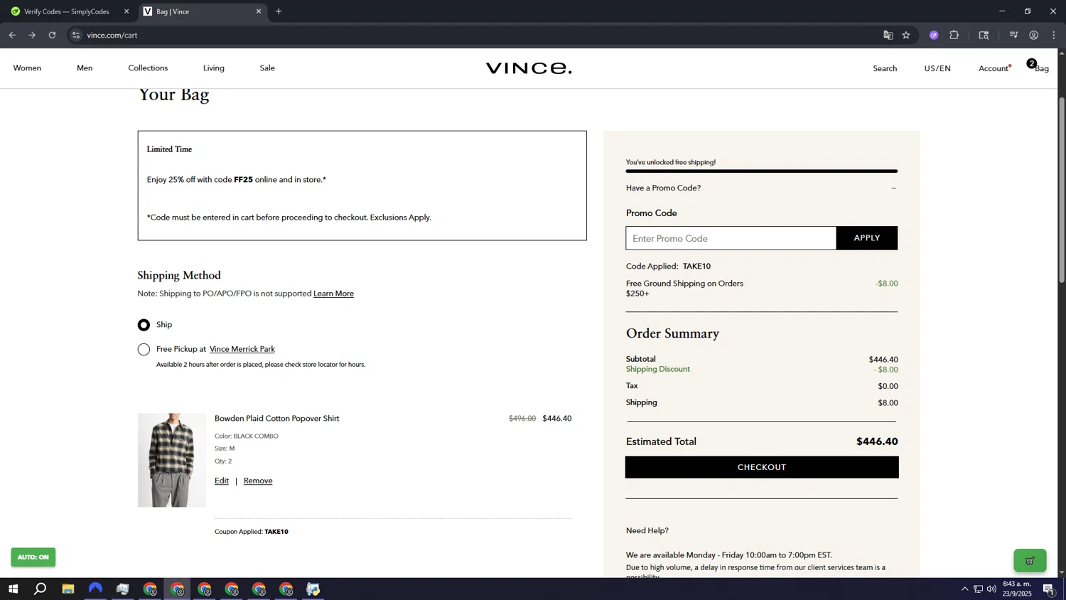Collapse the Have a Promo Code section

pos(761,188)
